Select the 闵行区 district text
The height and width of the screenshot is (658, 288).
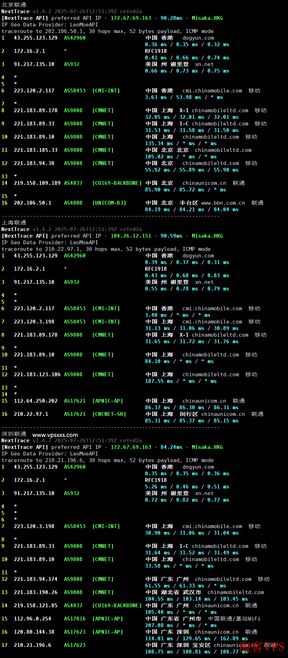point(189,414)
